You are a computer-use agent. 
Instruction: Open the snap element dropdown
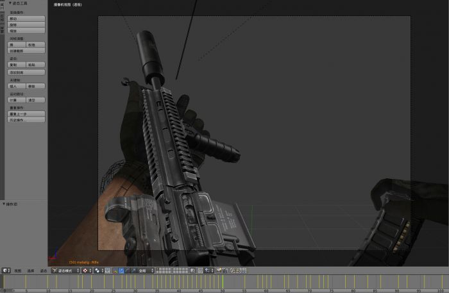click(x=208, y=271)
